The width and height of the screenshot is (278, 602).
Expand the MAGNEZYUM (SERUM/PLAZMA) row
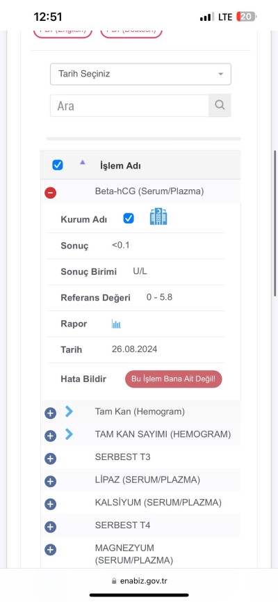point(50,549)
